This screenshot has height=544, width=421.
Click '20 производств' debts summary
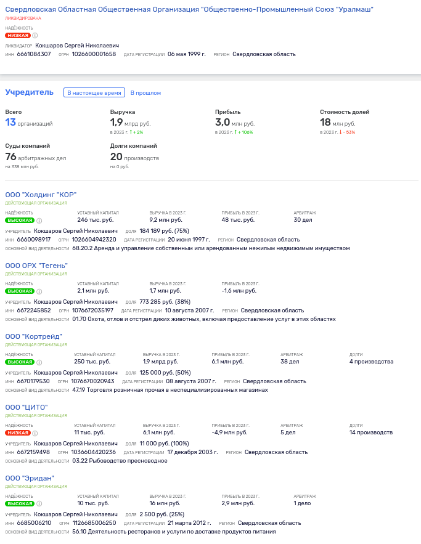pos(134,157)
